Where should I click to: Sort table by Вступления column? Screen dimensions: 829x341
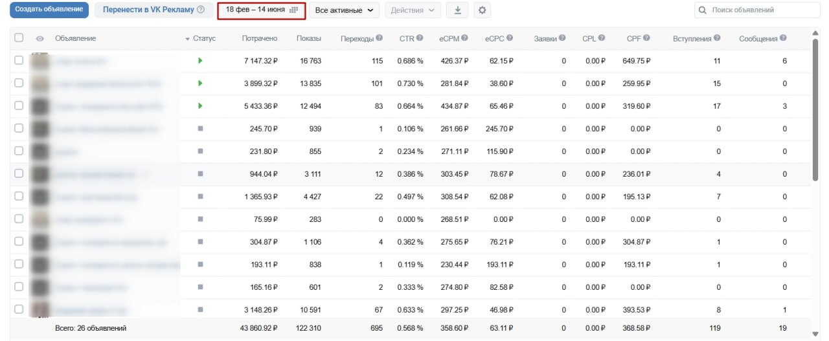[x=692, y=39]
